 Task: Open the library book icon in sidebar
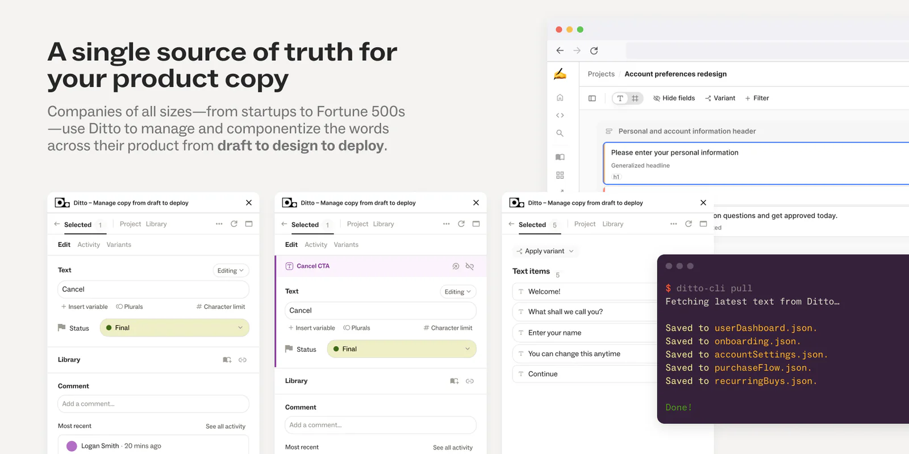tap(560, 157)
